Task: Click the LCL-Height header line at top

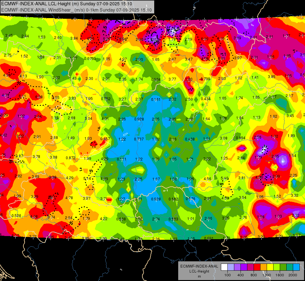Action: (x=67, y=4)
